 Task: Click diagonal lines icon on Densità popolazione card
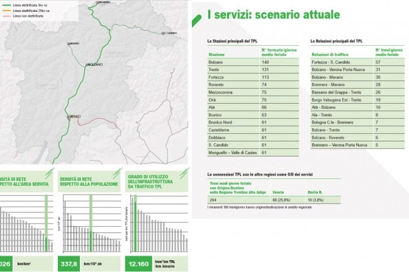(x=117, y=173)
